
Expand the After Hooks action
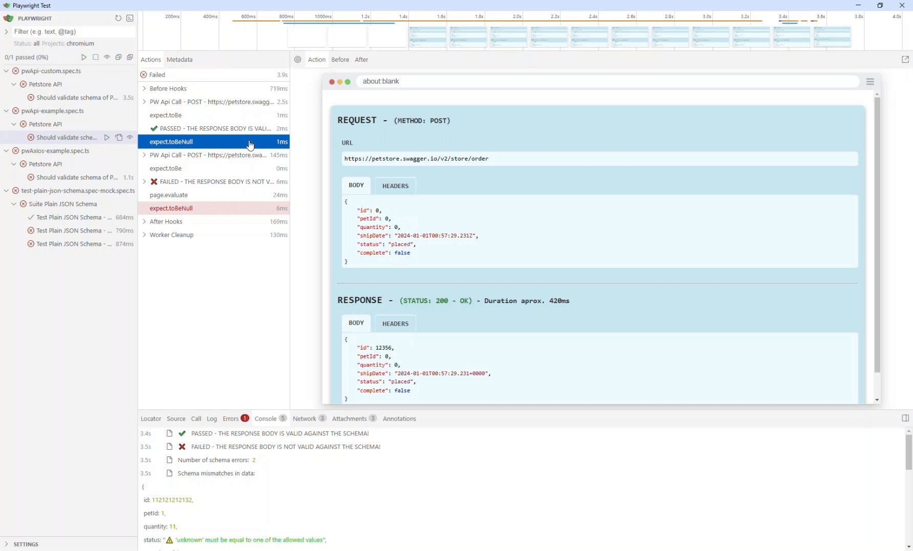144,222
